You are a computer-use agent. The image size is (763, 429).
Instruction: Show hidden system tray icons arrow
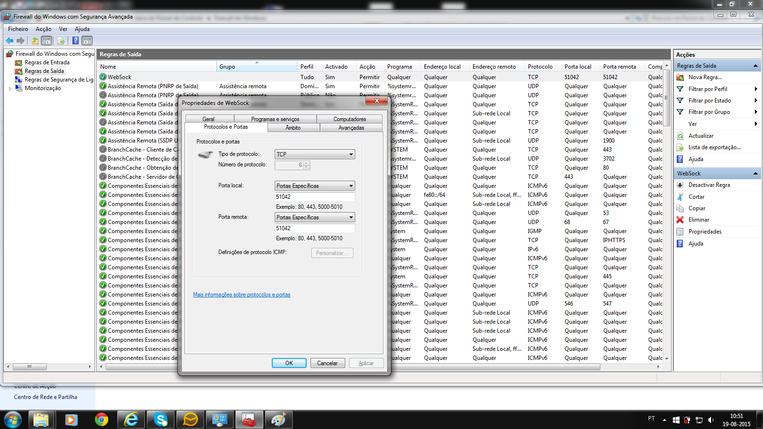click(664, 420)
